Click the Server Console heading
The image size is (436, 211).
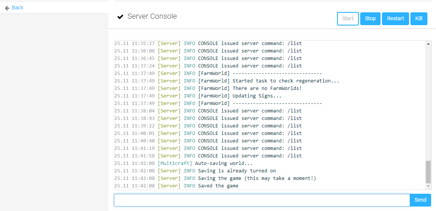[x=152, y=16]
